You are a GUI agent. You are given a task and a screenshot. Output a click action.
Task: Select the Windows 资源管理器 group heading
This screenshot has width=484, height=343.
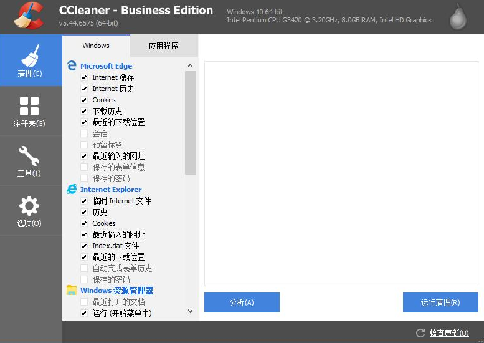[x=117, y=291]
